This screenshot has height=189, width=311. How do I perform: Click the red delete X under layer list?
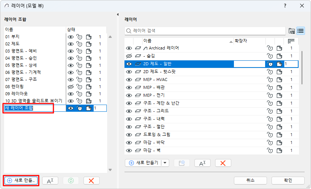click(223, 163)
